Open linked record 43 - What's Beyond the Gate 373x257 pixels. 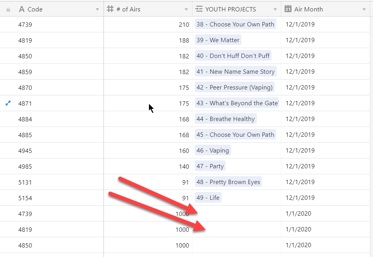click(x=237, y=103)
